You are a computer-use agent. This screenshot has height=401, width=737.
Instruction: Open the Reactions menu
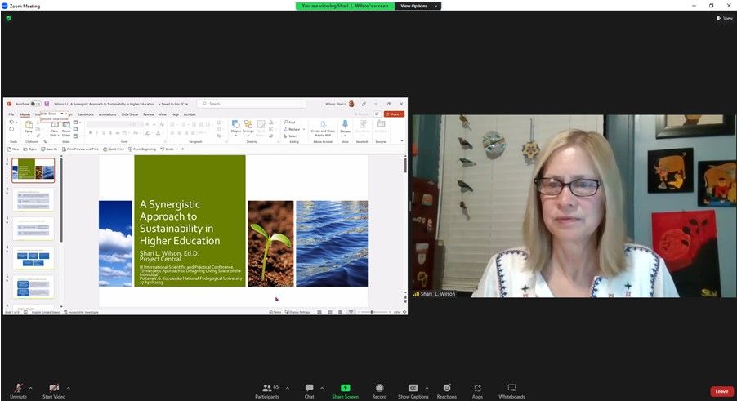(446, 388)
